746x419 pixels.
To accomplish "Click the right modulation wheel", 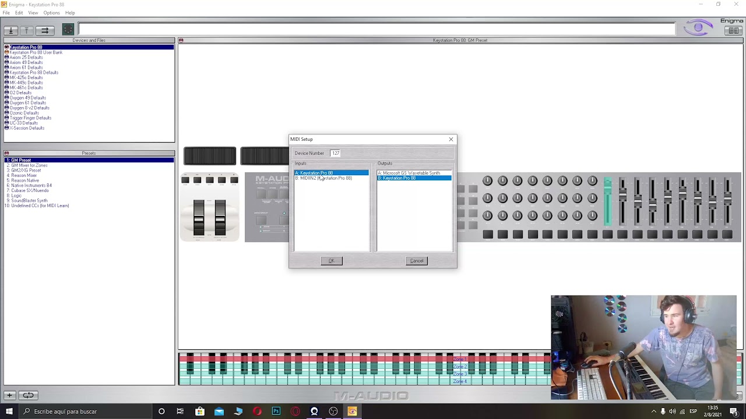I will tap(220, 218).
